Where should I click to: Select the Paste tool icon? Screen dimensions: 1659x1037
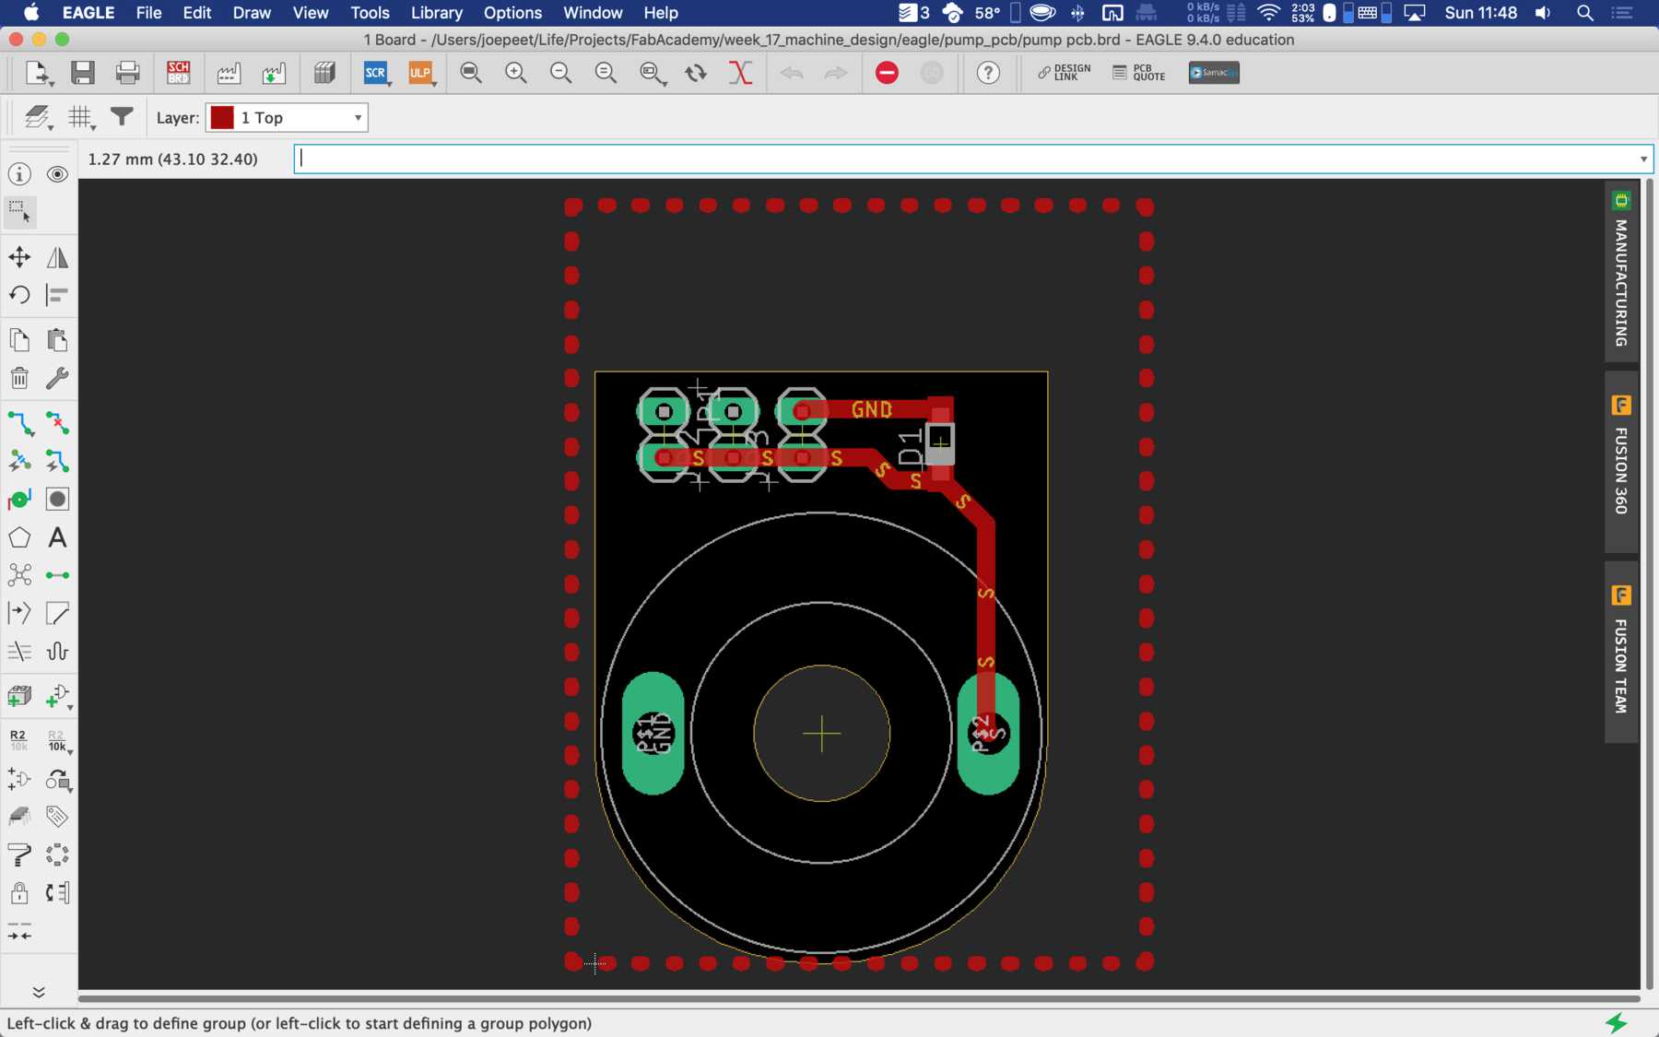(57, 340)
